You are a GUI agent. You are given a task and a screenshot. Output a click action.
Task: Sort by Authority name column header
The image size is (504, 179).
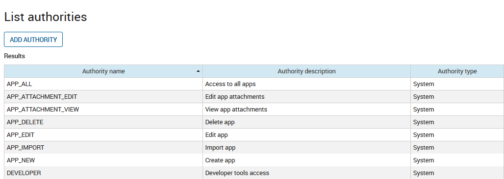103,71
